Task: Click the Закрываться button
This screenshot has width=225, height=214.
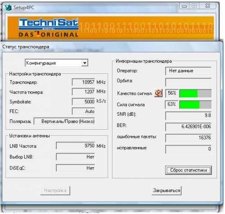Action: click(166, 191)
